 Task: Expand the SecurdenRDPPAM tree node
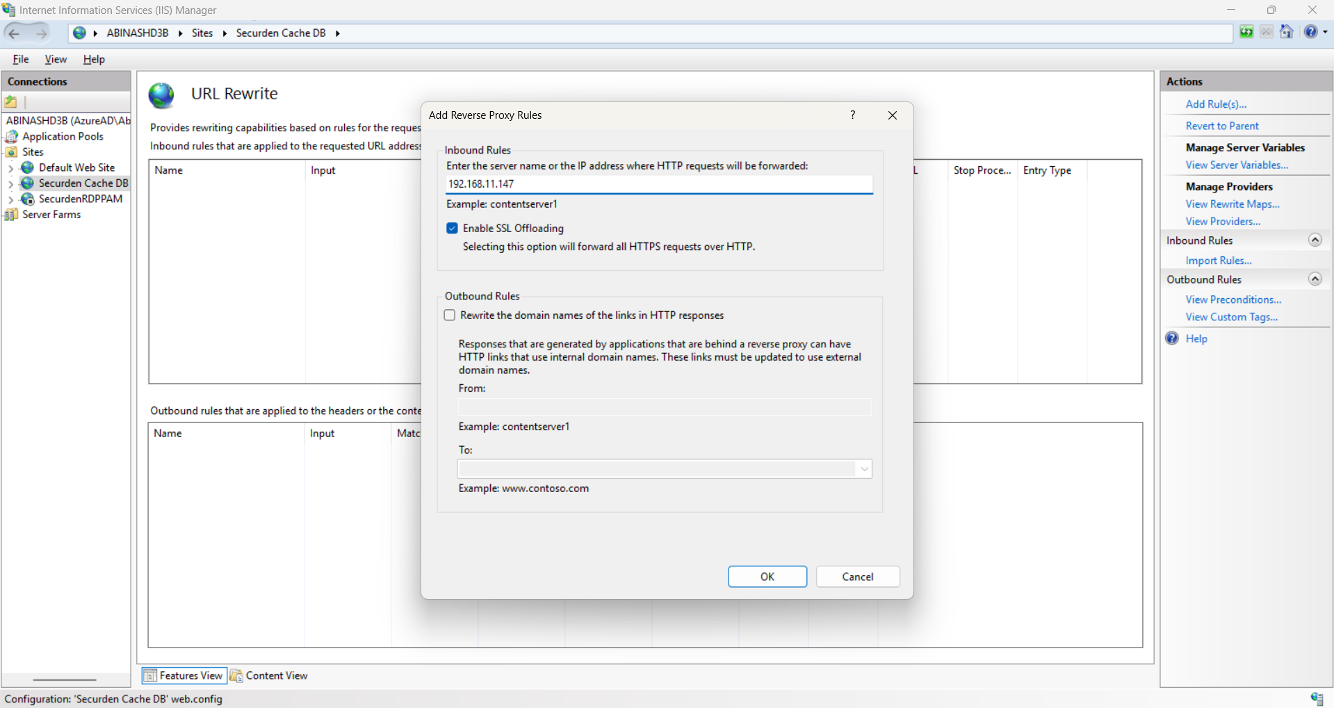pos(10,199)
